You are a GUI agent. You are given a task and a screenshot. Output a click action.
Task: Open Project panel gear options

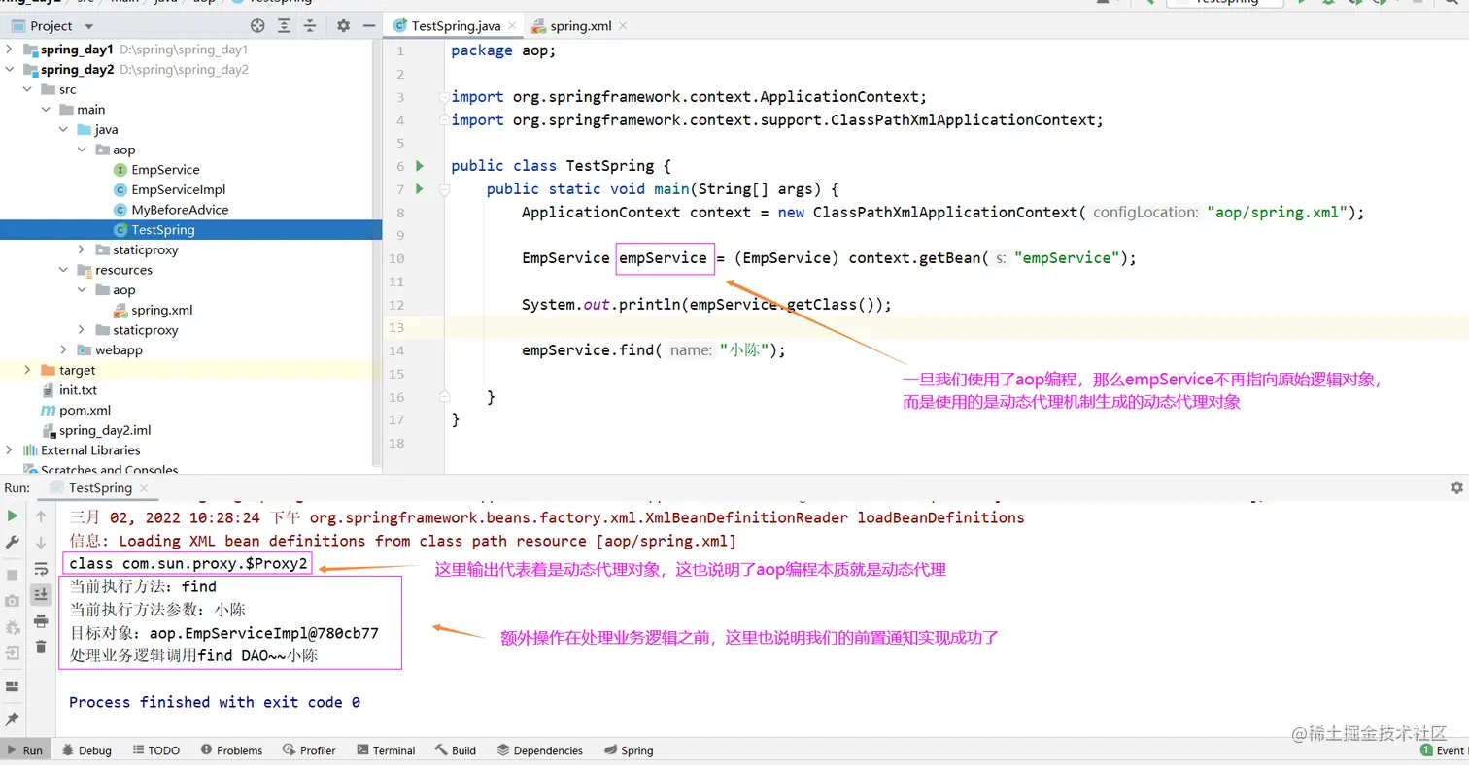[x=343, y=26]
